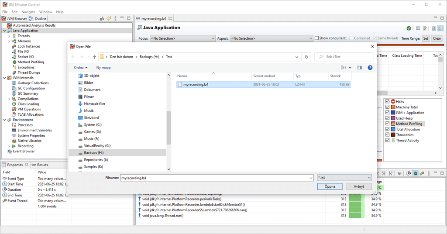Open File I/O page
The height and width of the screenshot is (234, 447).
pos(23,52)
